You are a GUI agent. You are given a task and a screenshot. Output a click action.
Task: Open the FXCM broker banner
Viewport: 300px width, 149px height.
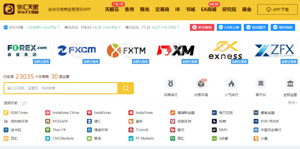[x=77, y=51]
